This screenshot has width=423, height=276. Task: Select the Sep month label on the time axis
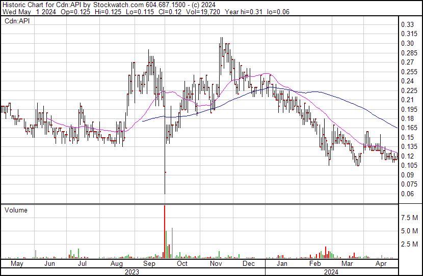coord(149,263)
